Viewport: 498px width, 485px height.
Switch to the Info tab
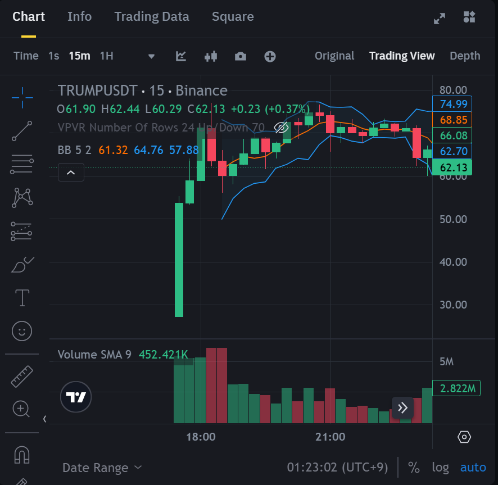point(79,16)
